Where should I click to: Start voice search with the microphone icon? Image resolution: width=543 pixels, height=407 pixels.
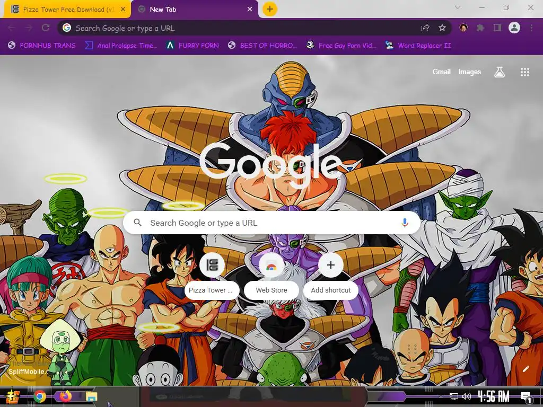[x=405, y=223]
